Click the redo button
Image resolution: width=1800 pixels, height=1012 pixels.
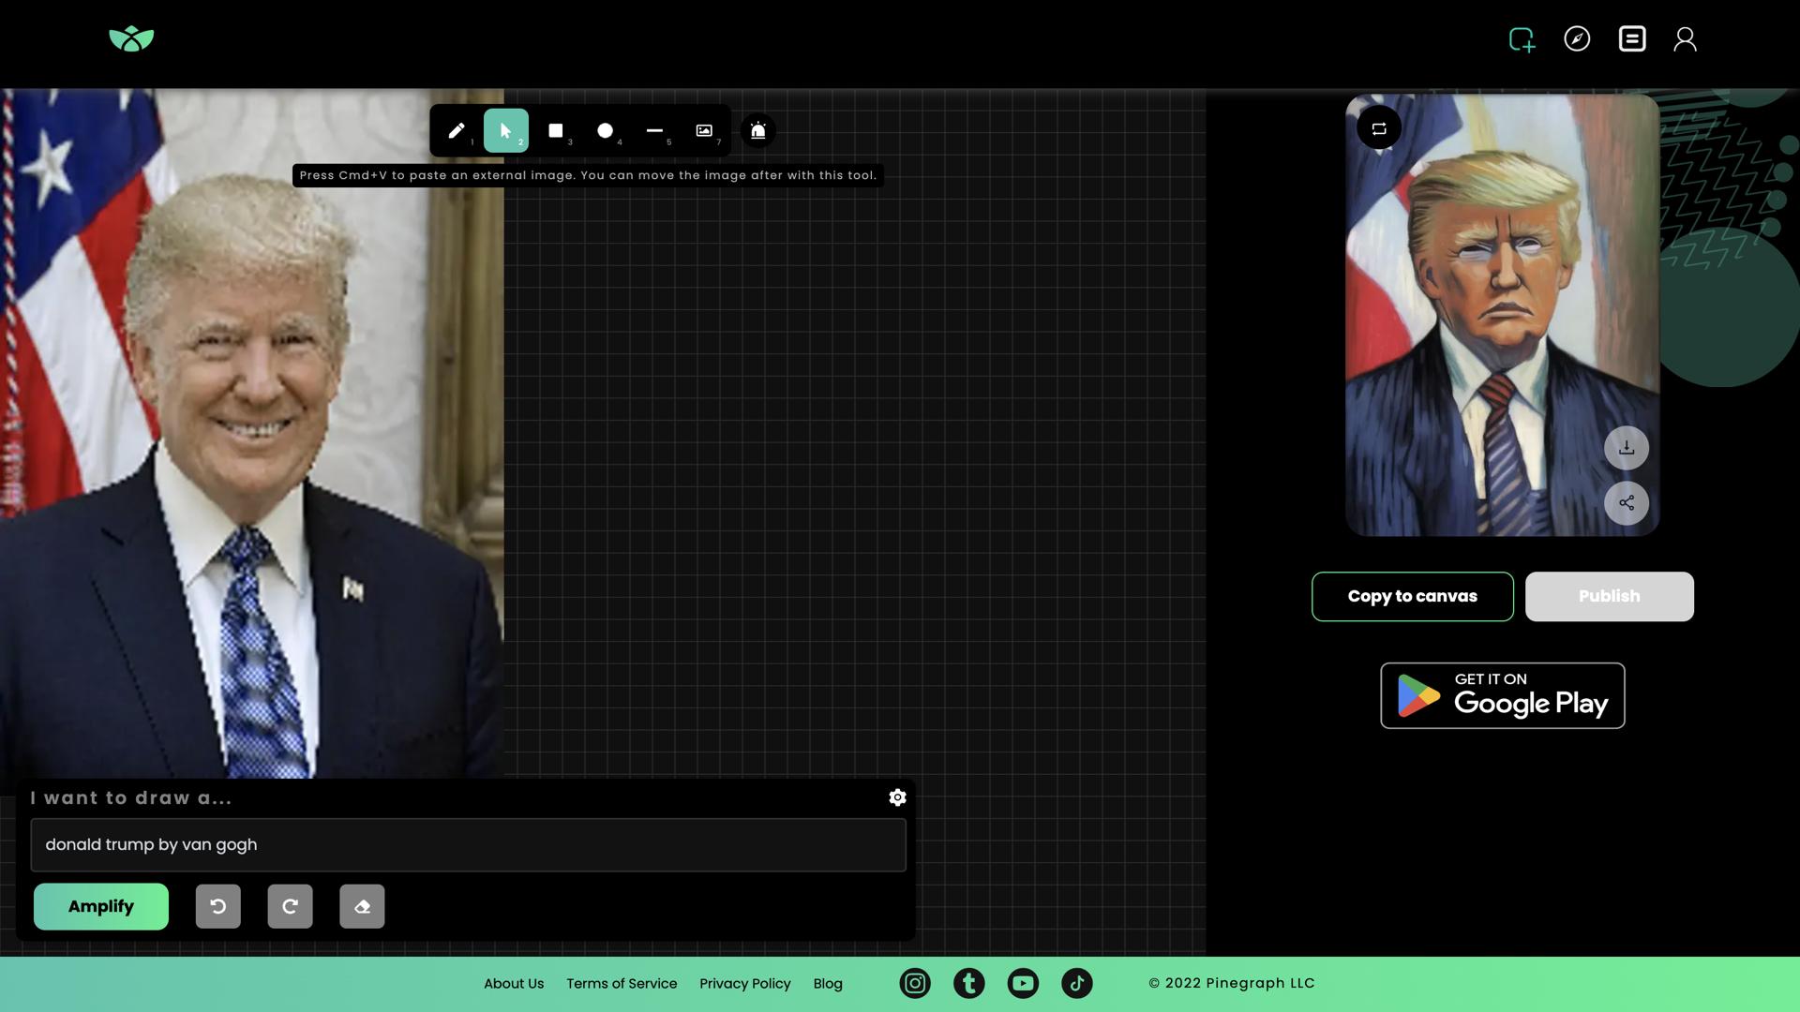click(290, 906)
